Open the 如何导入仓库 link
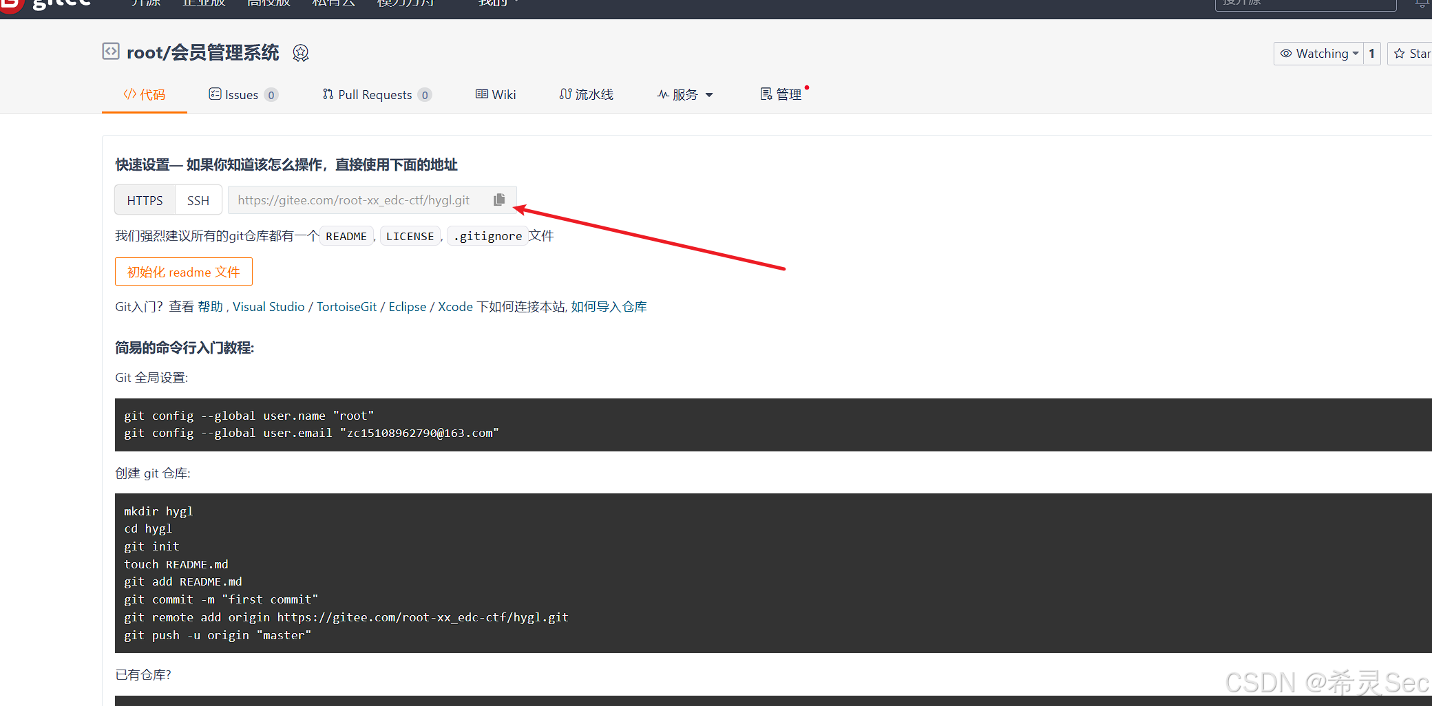This screenshot has height=706, width=1432. tap(609, 306)
